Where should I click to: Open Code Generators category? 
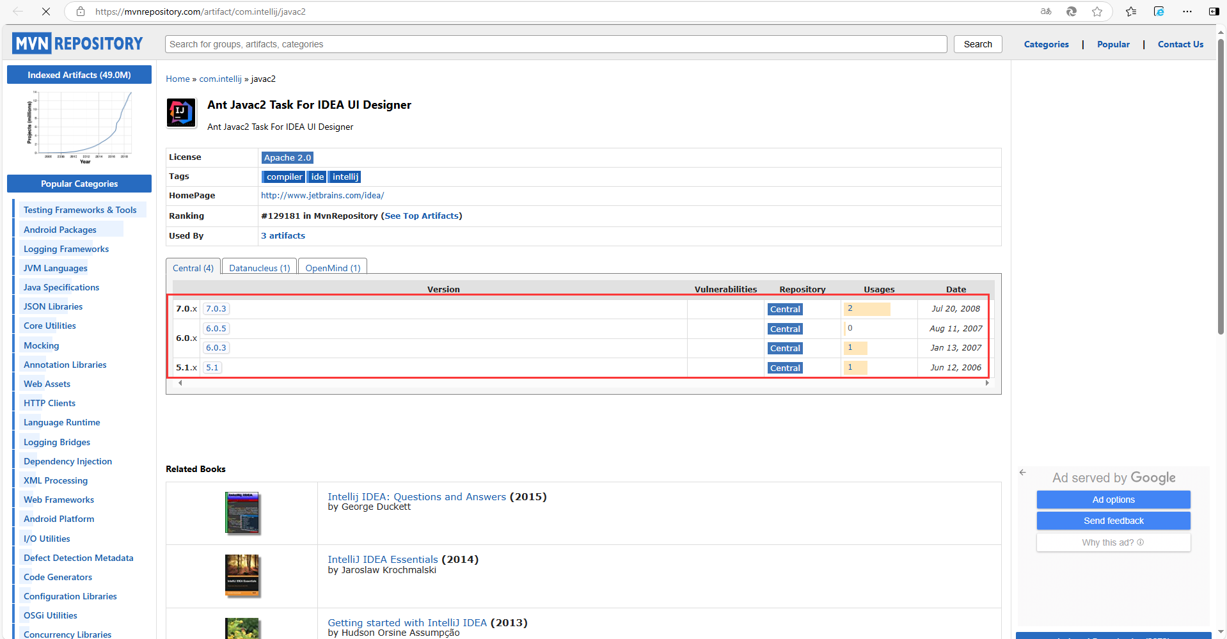tap(58, 577)
